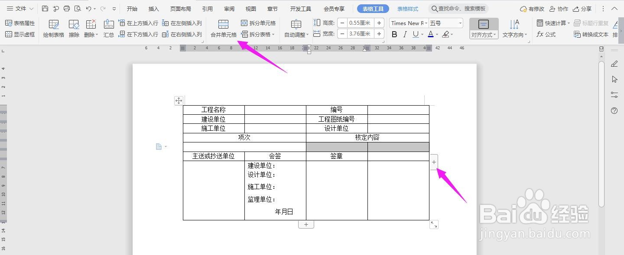Click the 合并单元格 merge cells icon

223,24
